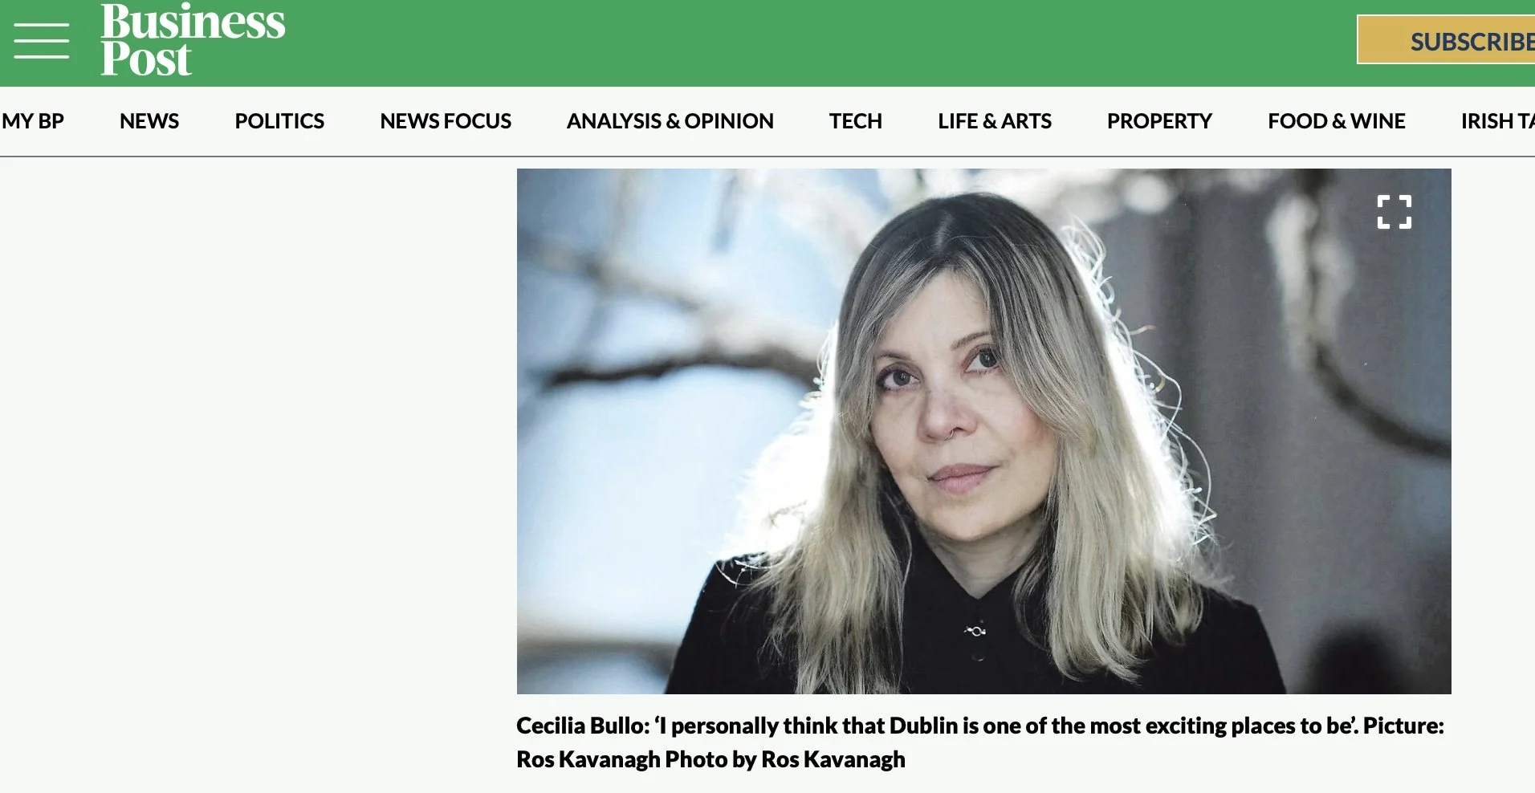Click the word Post in the logo

(x=146, y=59)
